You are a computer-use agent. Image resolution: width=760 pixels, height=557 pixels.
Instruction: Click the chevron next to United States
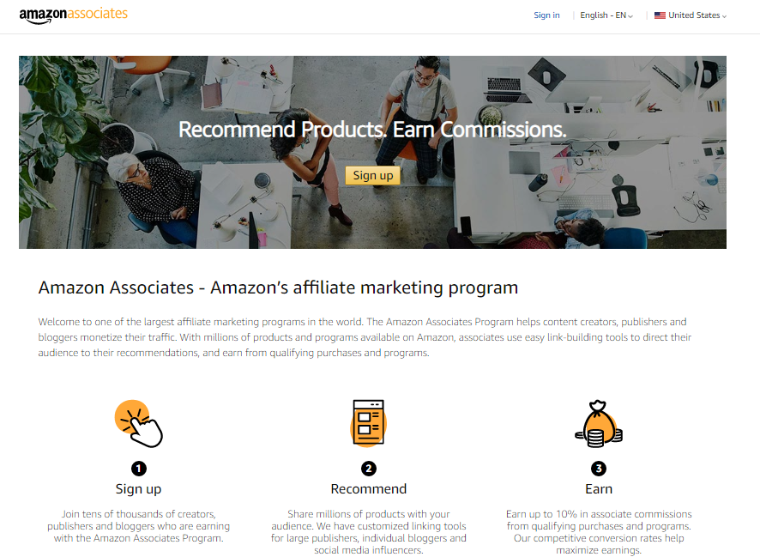point(724,16)
